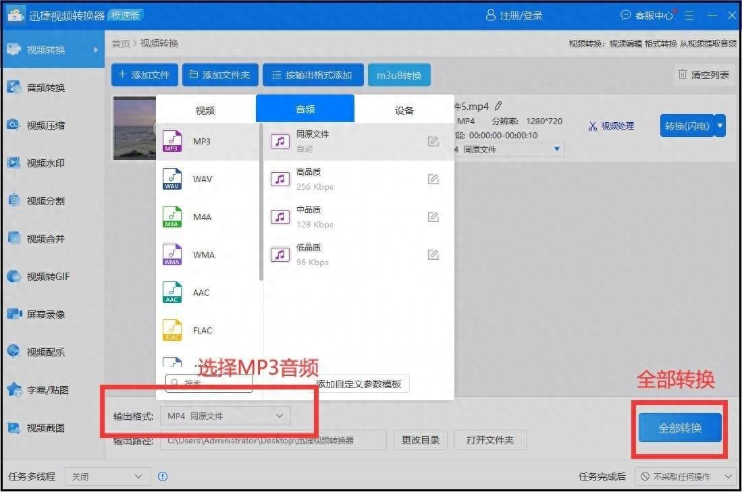Open the 视频配乐 sidebar item
Viewport: 742px width, 492px height.
[x=53, y=352]
